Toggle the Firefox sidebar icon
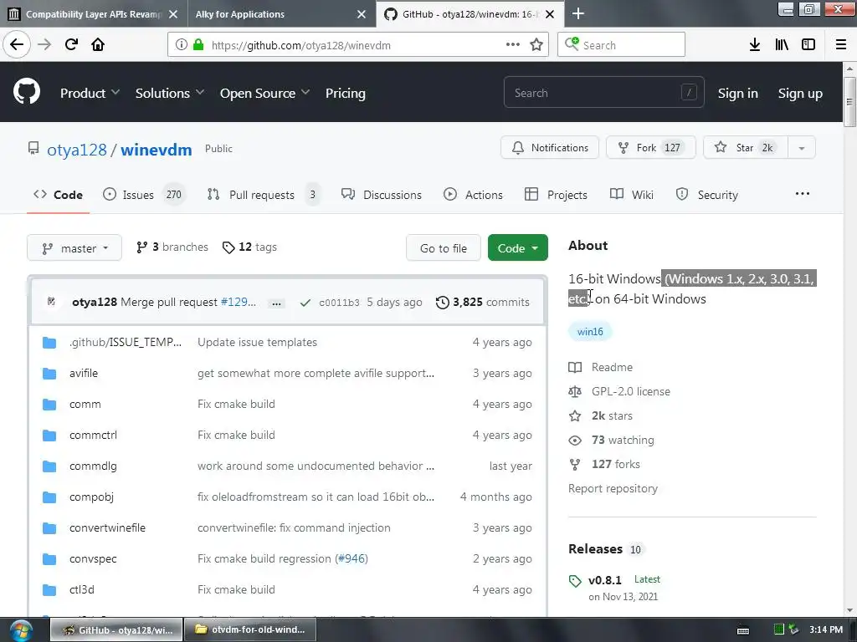Viewport: 857px width, 642px height. 808,45
